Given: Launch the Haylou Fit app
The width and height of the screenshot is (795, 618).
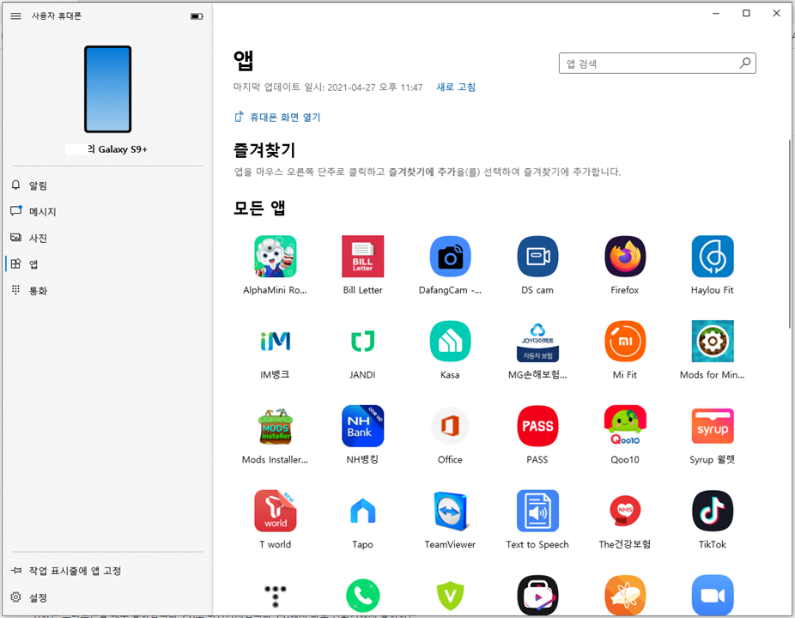Looking at the screenshot, I should click(713, 257).
